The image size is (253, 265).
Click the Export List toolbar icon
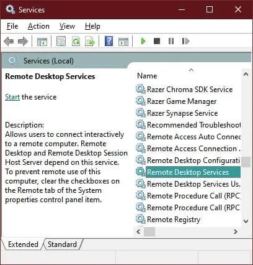(x=90, y=41)
